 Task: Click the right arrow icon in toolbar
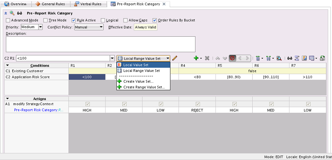tap(247, 58)
